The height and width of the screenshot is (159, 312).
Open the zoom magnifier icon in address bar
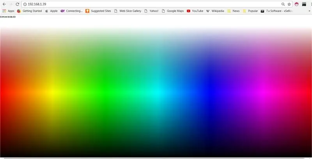[283, 4]
